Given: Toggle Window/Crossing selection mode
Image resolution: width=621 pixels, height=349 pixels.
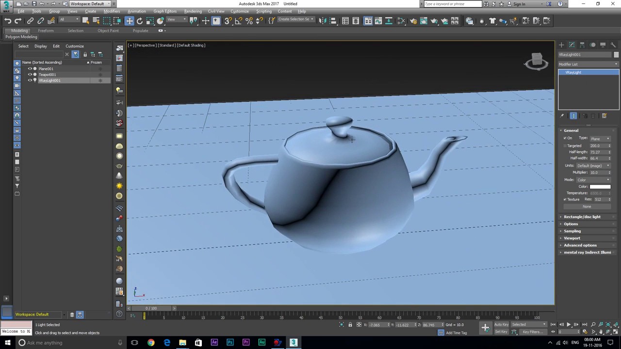Looking at the screenshot, I should (x=117, y=21).
